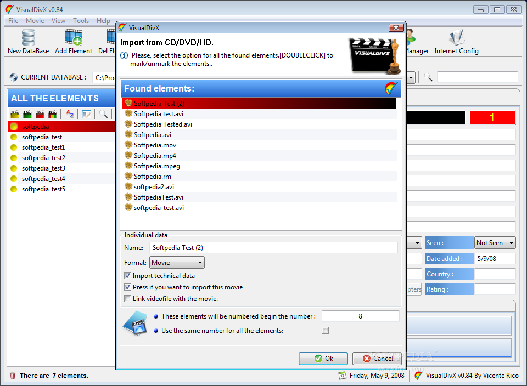The height and width of the screenshot is (386, 527).
Task: Click the checkmark logo in Found elements header
Action: (391, 89)
